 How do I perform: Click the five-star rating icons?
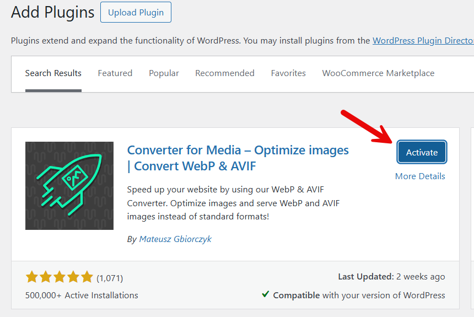tap(60, 277)
